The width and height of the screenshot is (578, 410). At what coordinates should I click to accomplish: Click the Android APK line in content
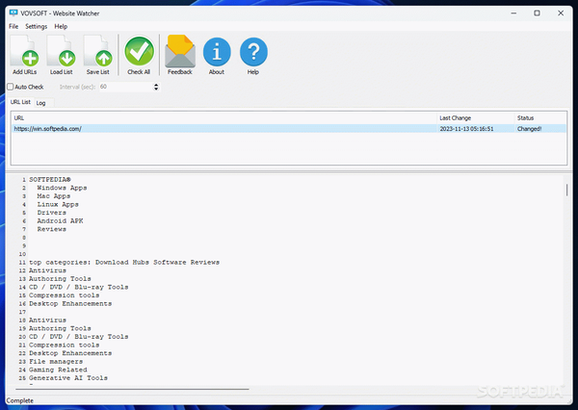60,221
